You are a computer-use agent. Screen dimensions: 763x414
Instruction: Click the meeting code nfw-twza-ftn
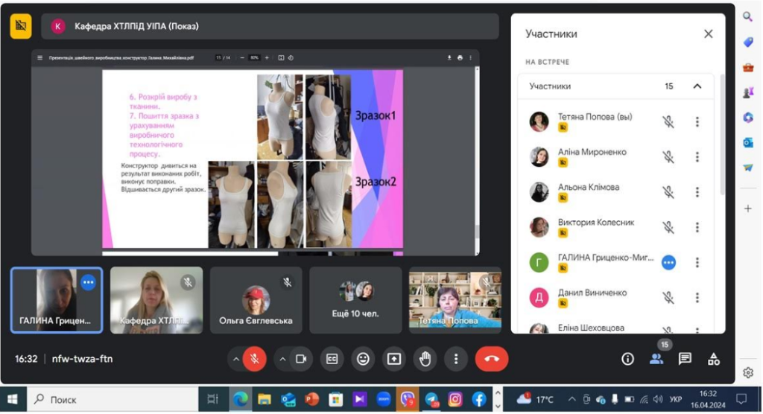(82, 359)
